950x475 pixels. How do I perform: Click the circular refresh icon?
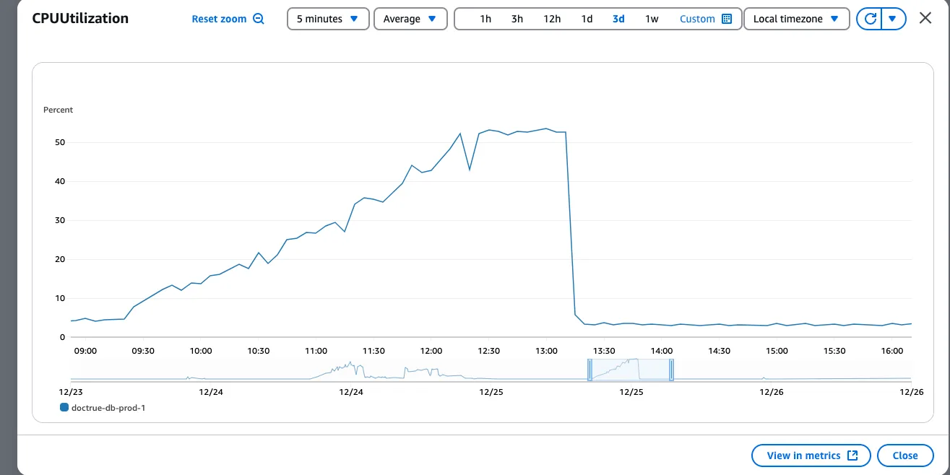[869, 19]
